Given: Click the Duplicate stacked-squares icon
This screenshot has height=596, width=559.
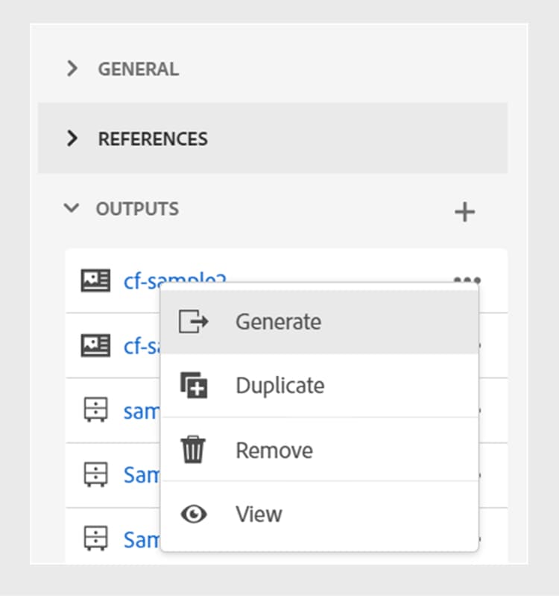Looking at the screenshot, I should [x=194, y=386].
